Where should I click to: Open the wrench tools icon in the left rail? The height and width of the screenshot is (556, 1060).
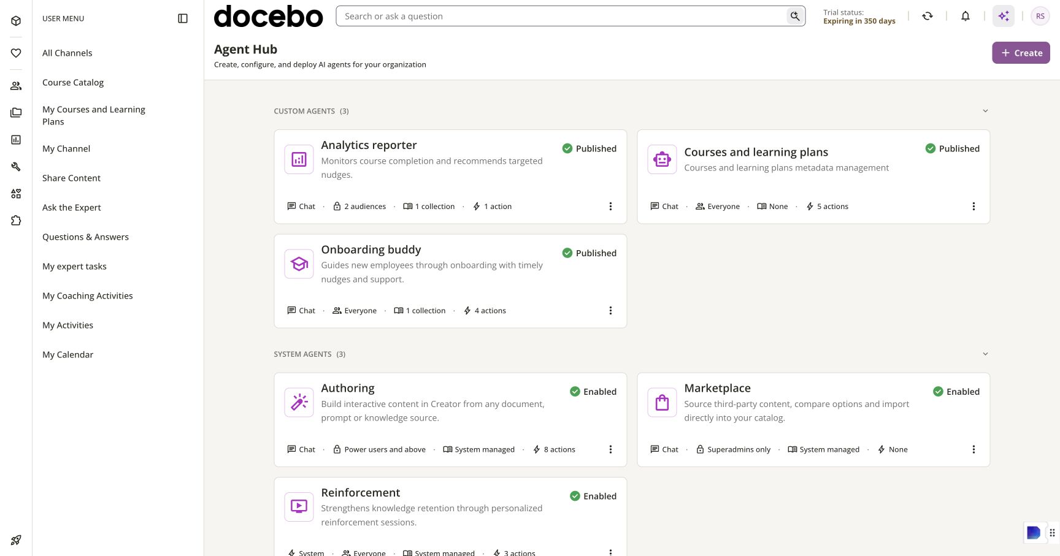(x=16, y=167)
